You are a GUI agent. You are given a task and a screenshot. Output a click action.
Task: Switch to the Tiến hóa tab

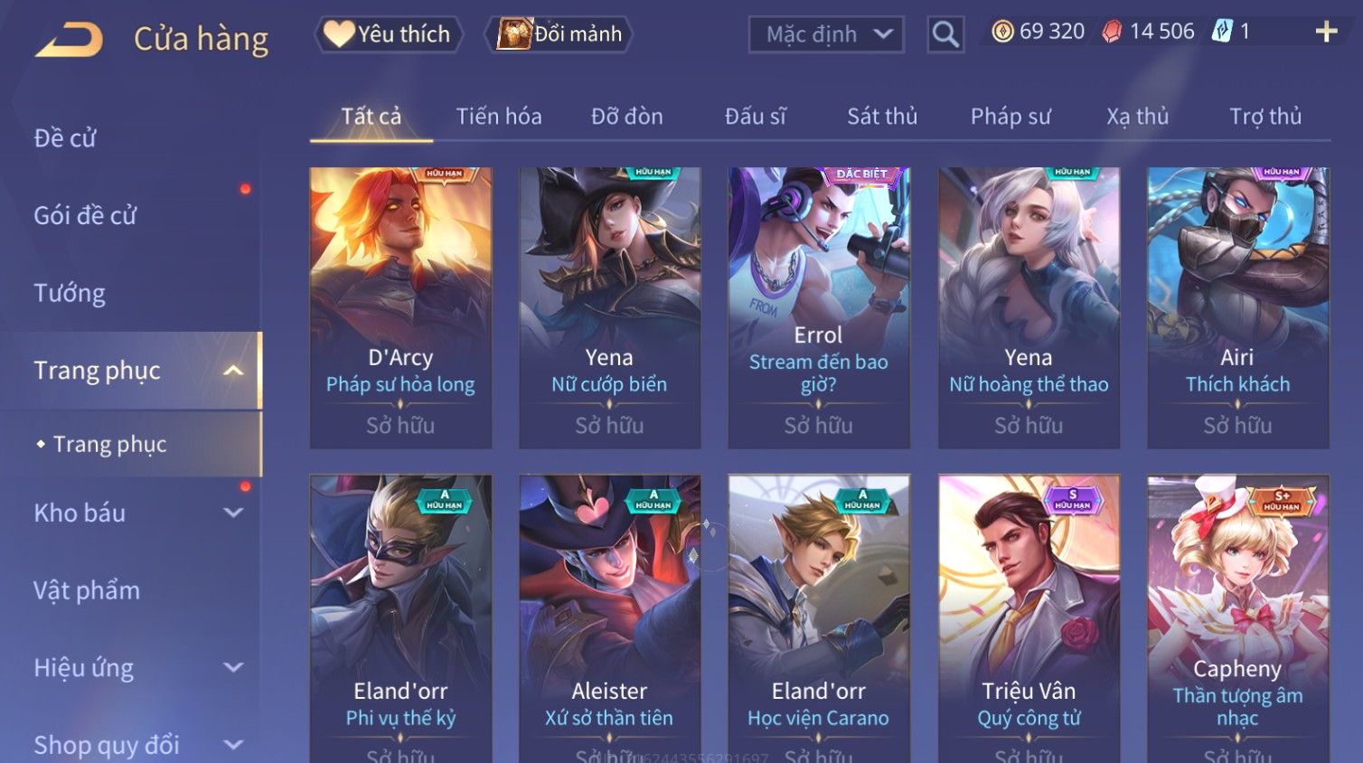(x=499, y=117)
